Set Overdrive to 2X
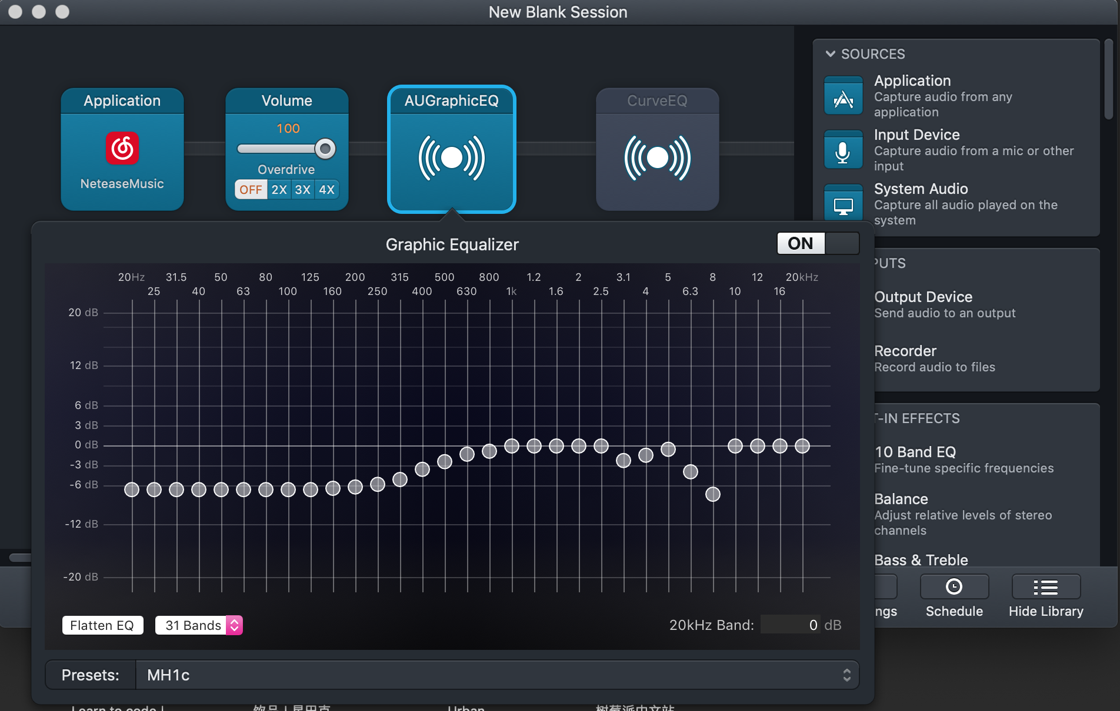1120x711 pixels. point(279,190)
